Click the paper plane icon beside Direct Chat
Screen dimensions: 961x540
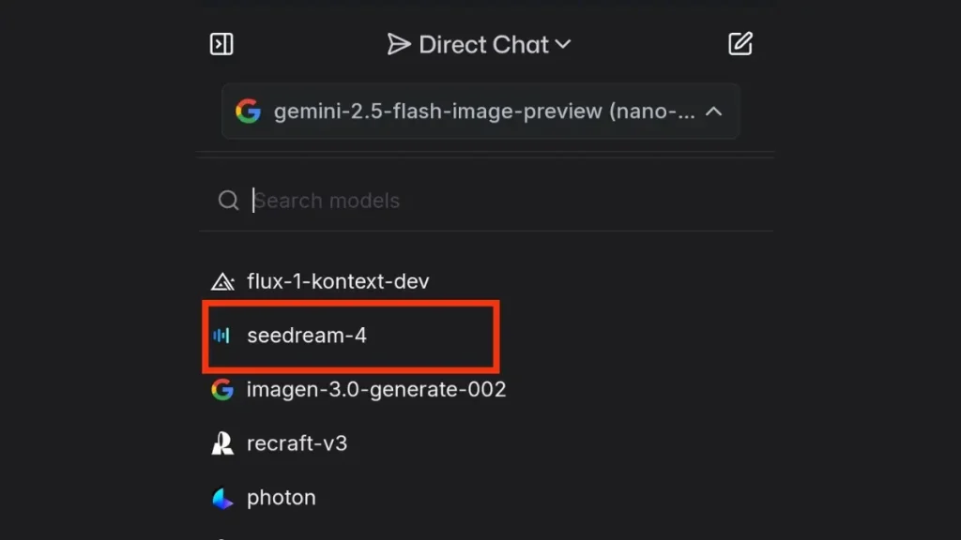click(401, 43)
